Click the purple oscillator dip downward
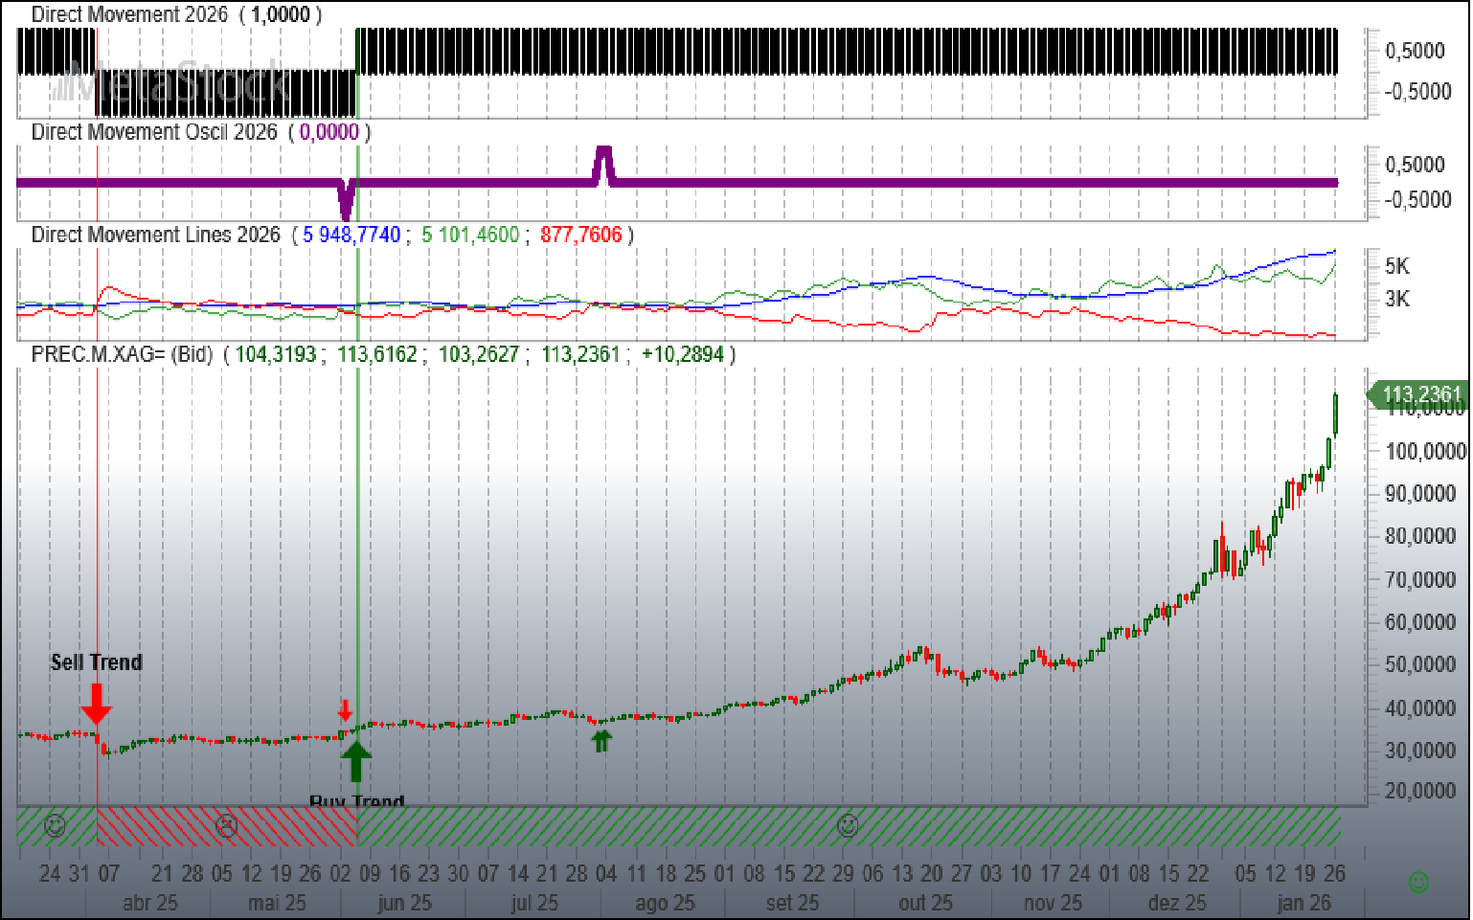Screen dimensions: 1473x920 (346, 199)
